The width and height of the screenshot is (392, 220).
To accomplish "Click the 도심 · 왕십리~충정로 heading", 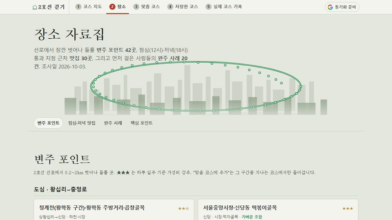I will click(x=60, y=189).
